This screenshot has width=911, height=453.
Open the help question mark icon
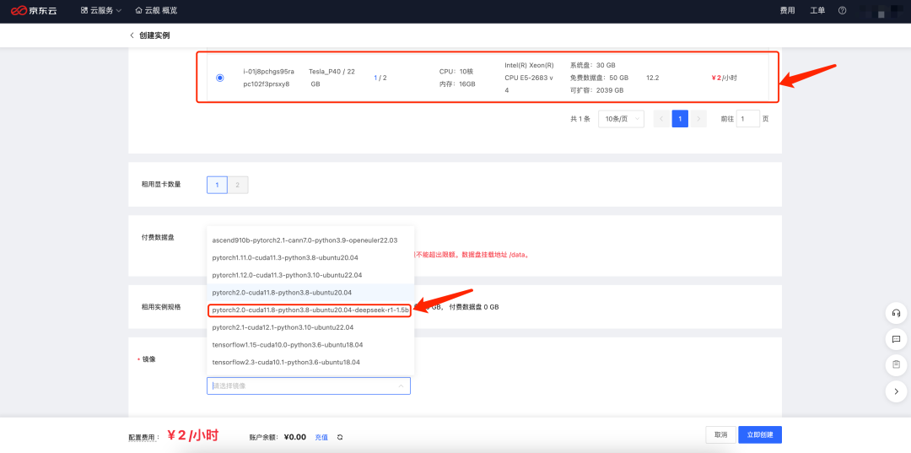click(x=842, y=11)
